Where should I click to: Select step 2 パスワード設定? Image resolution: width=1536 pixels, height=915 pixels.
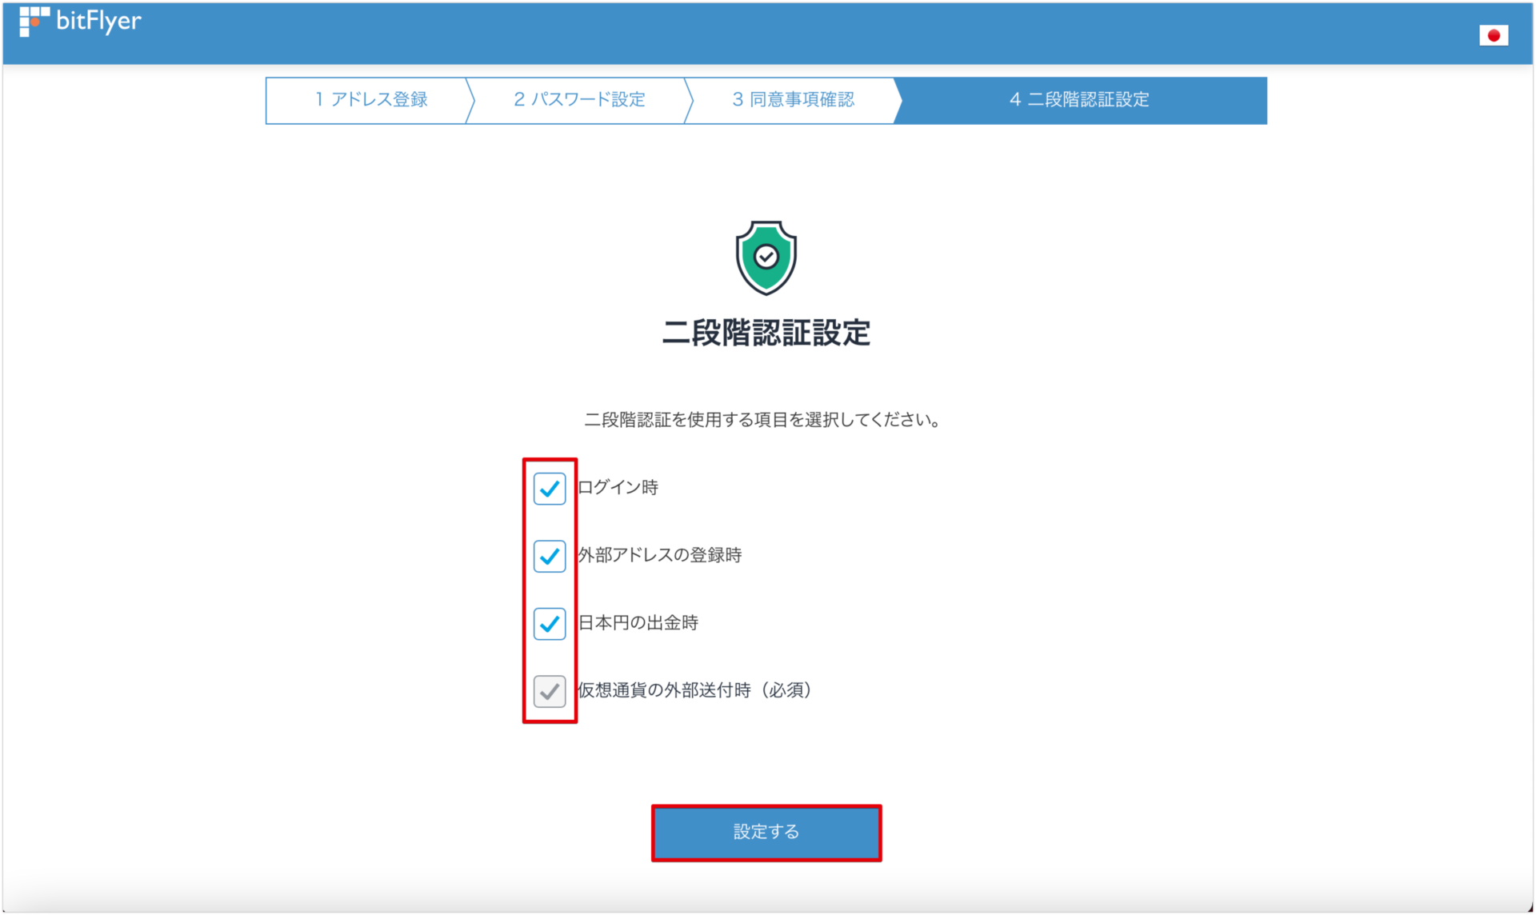[x=578, y=100]
